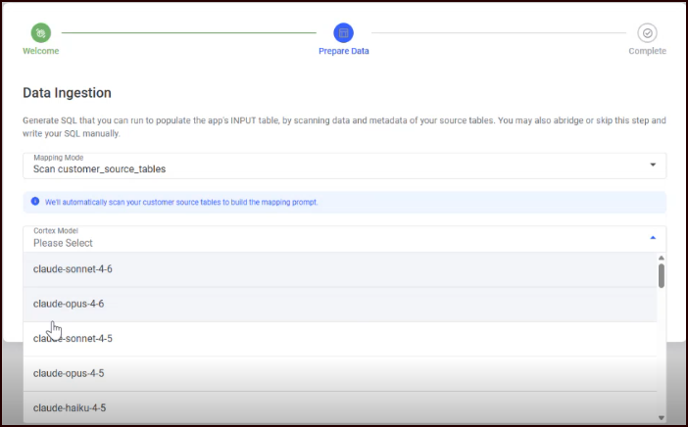Click the Cortex Model Please Select field
688x427 pixels.
point(344,239)
